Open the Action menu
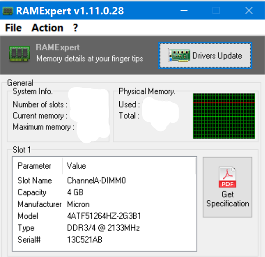Screen dimensions: 265x257 [47, 27]
